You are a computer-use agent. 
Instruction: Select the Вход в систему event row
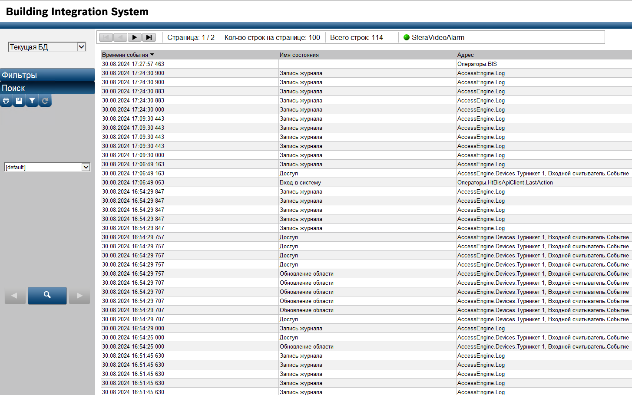tap(300, 183)
